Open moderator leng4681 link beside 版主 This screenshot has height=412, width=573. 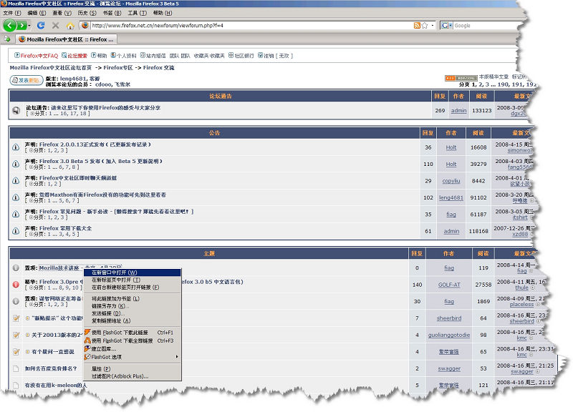[x=73, y=79]
